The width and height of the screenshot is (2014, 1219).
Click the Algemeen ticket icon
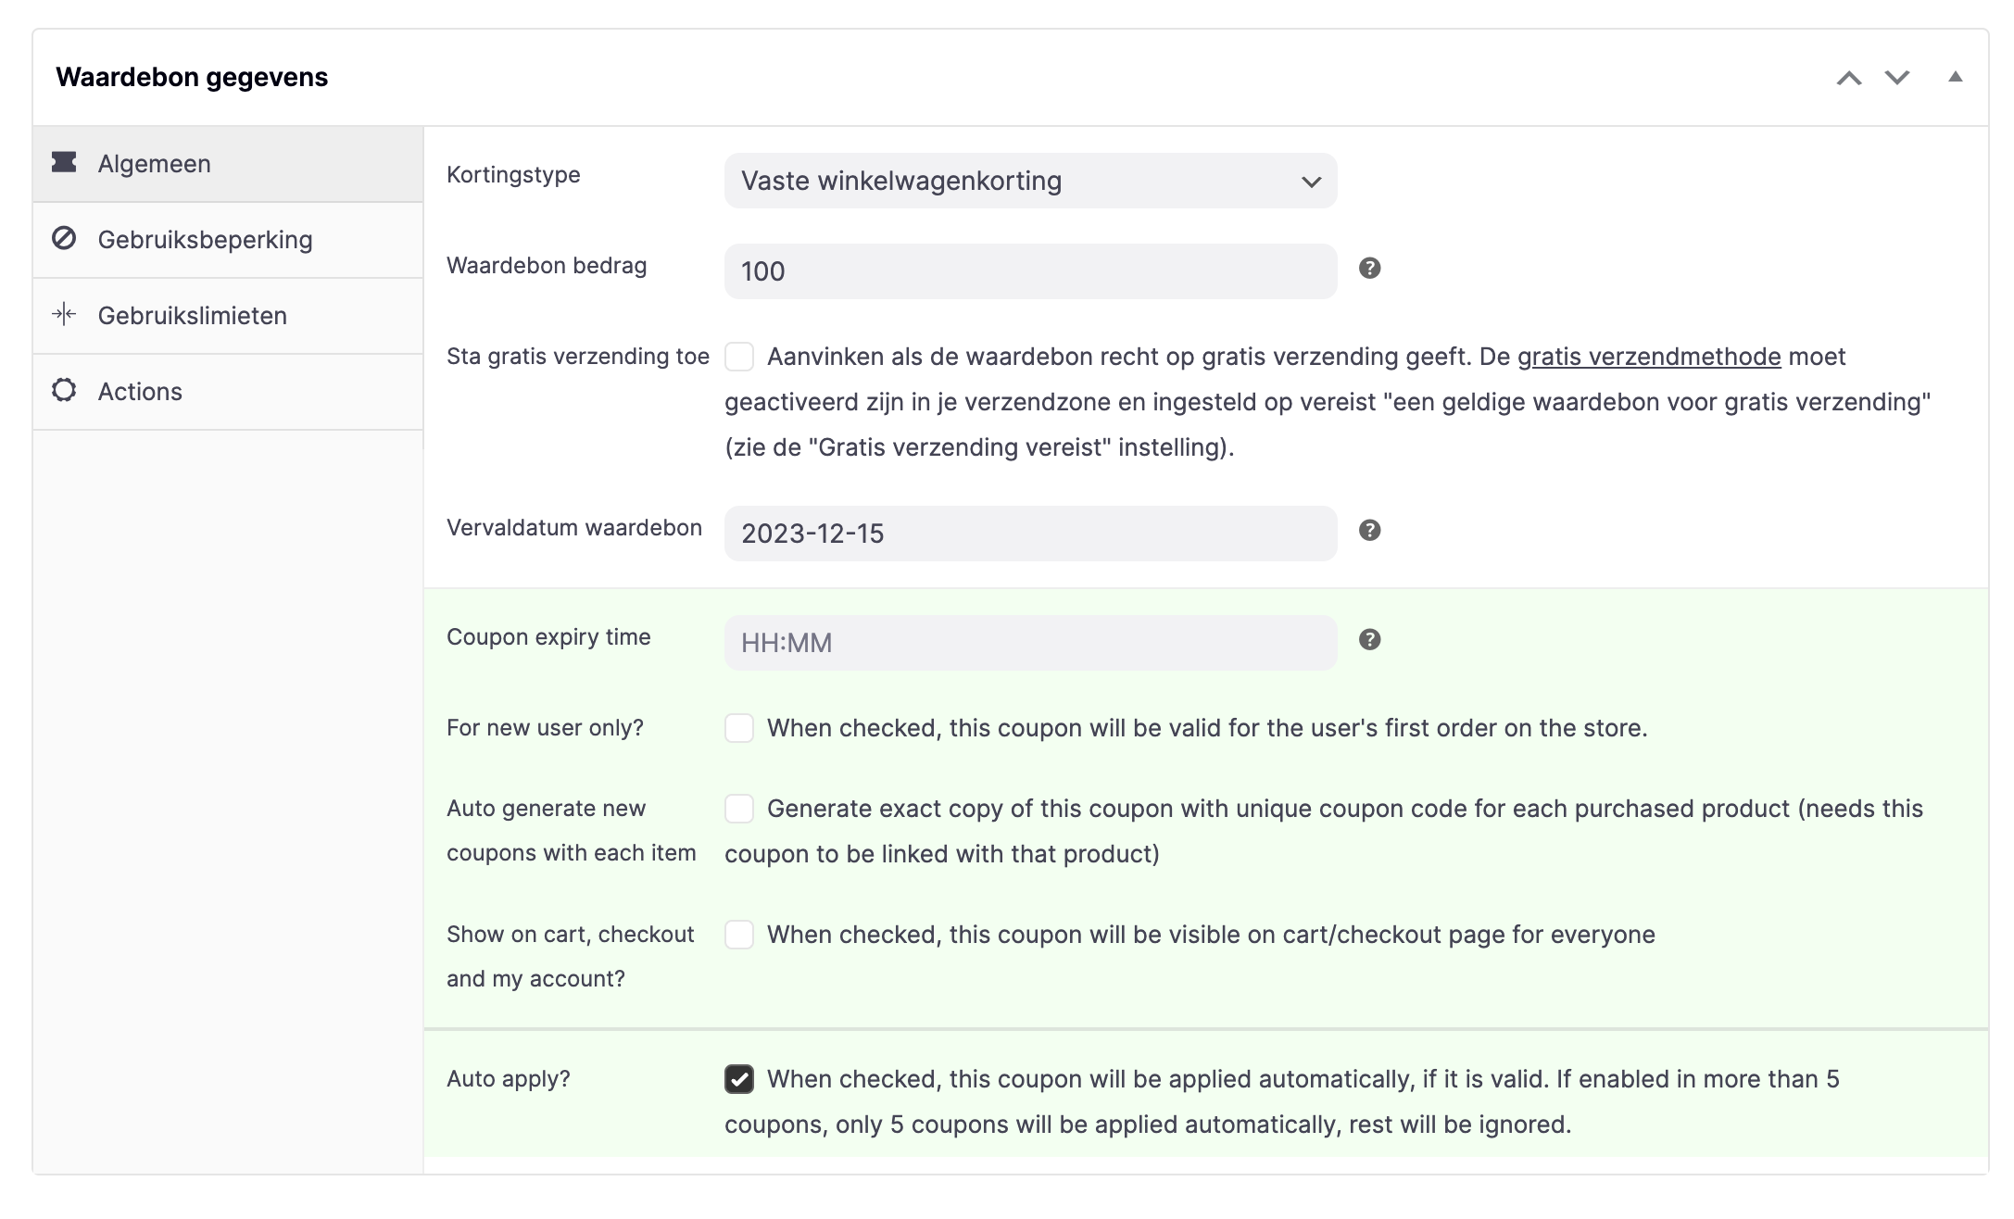tap(64, 163)
